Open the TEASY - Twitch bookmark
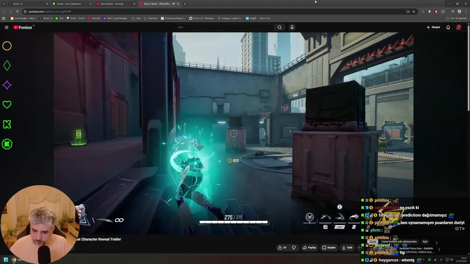The height and width of the screenshot is (264, 470). (76, 18)
